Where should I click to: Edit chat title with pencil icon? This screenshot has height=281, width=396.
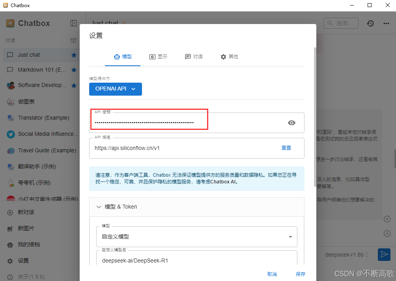click(123, 23)
